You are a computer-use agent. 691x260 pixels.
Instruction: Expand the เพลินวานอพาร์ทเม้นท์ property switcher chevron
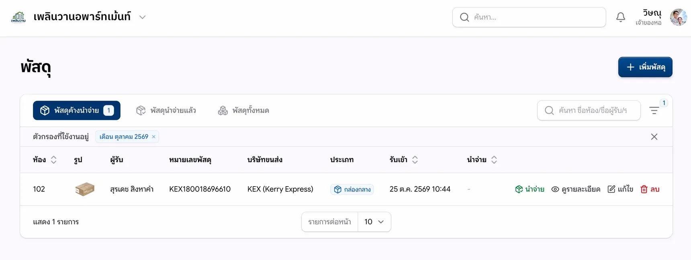[142, 17]
